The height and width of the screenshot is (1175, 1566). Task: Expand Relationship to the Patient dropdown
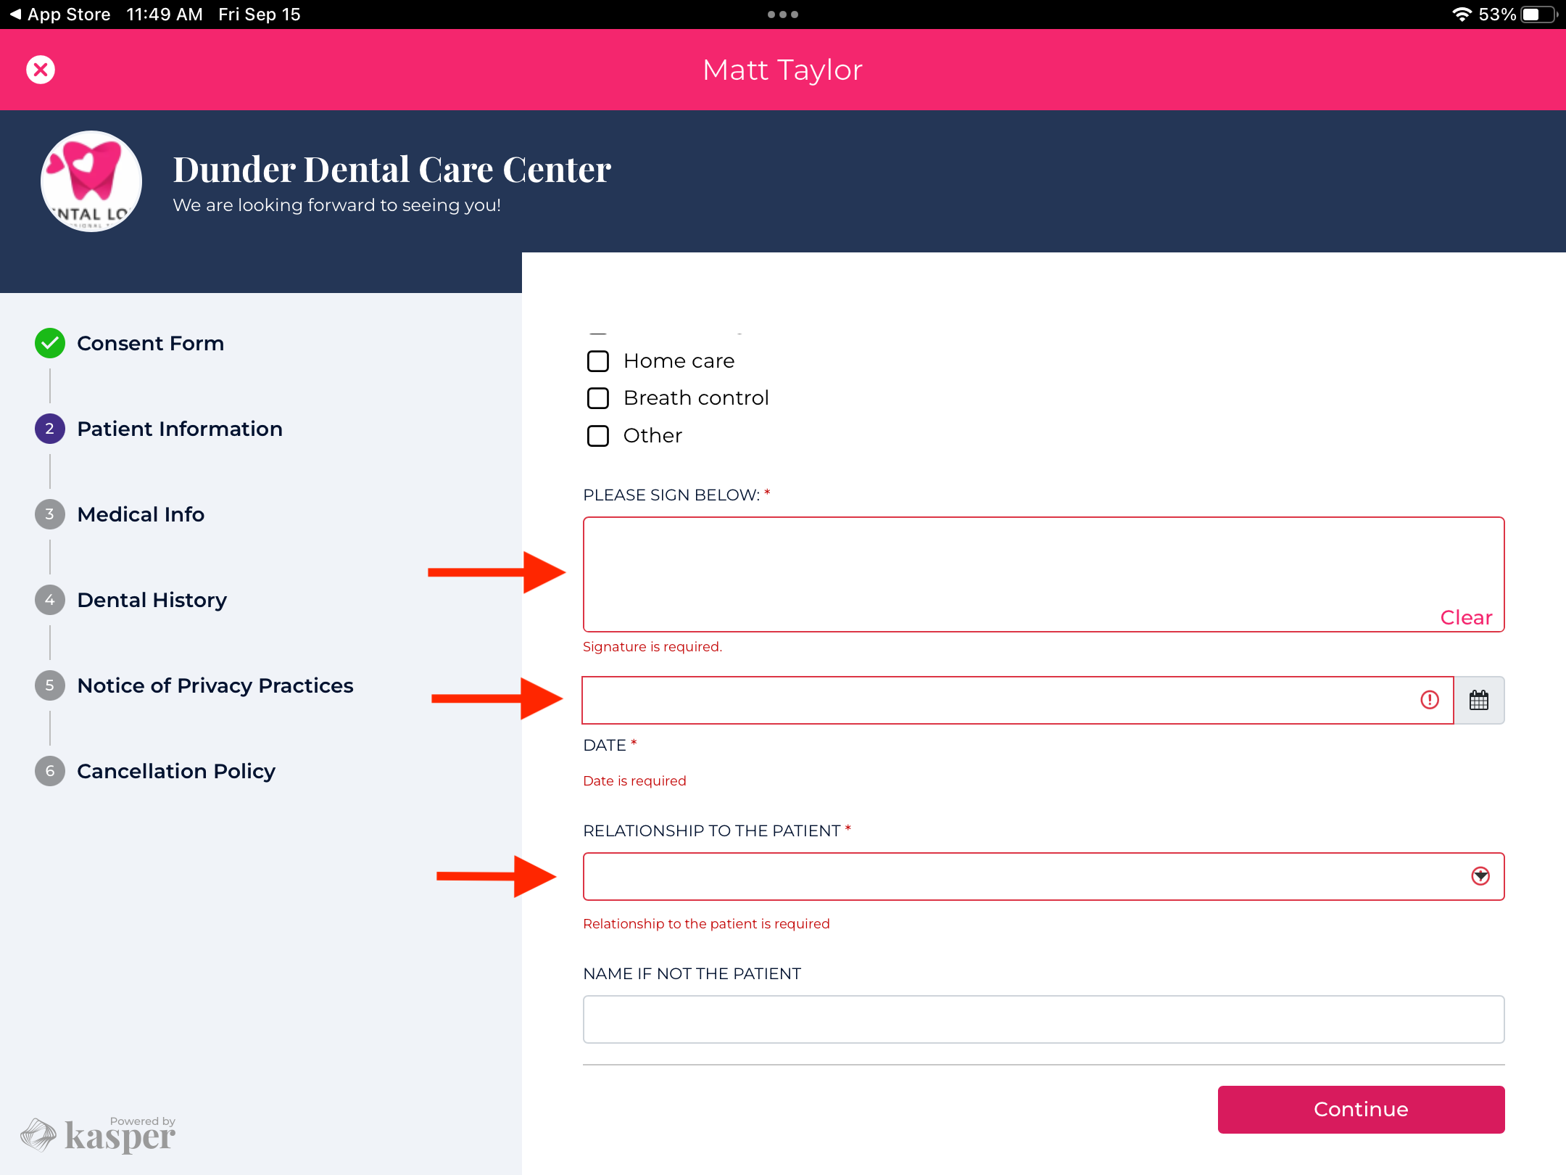(1043, 876)
